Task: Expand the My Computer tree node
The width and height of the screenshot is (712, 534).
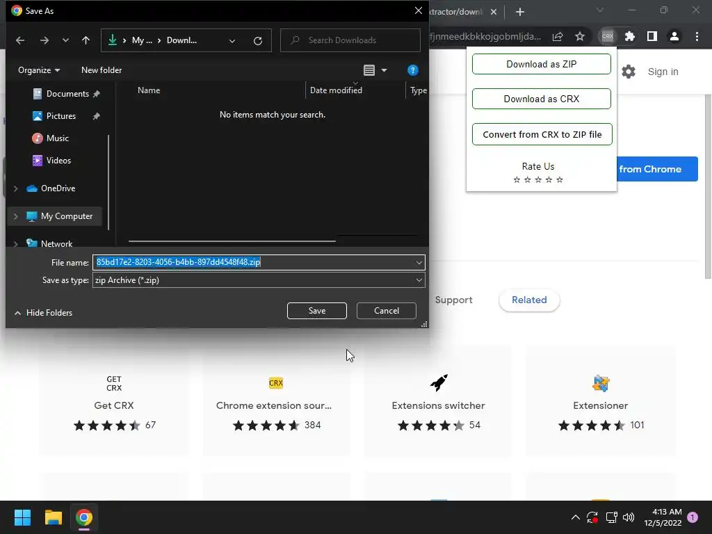Action: point(15,216)
